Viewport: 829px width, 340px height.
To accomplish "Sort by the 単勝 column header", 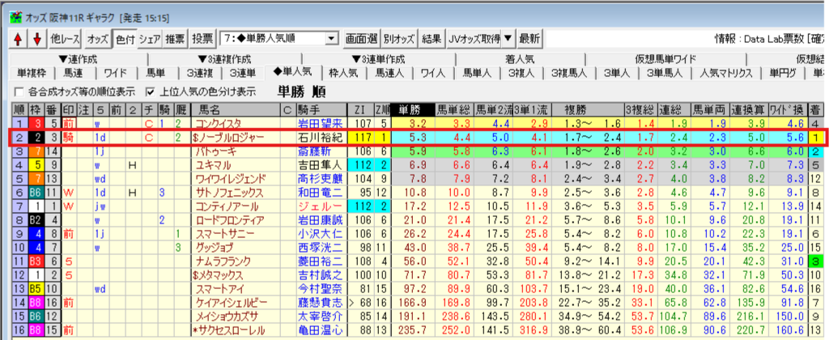I will (410, 110).
